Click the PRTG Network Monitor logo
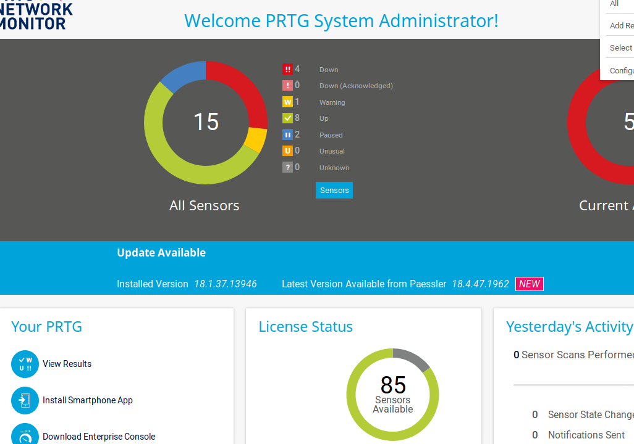 coord(36,16)
